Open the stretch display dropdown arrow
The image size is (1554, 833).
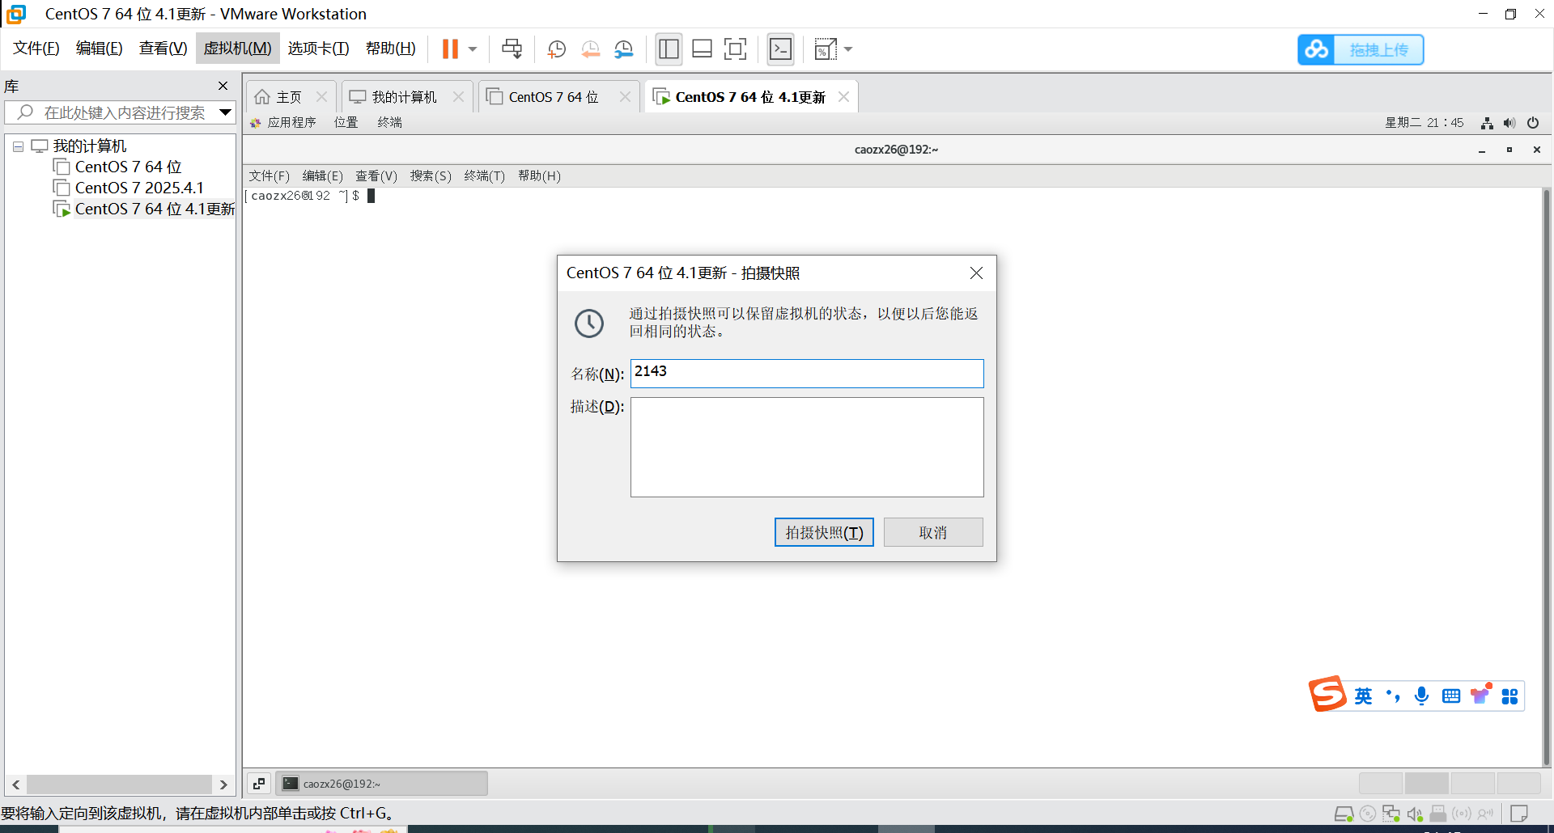pos(848,49)
